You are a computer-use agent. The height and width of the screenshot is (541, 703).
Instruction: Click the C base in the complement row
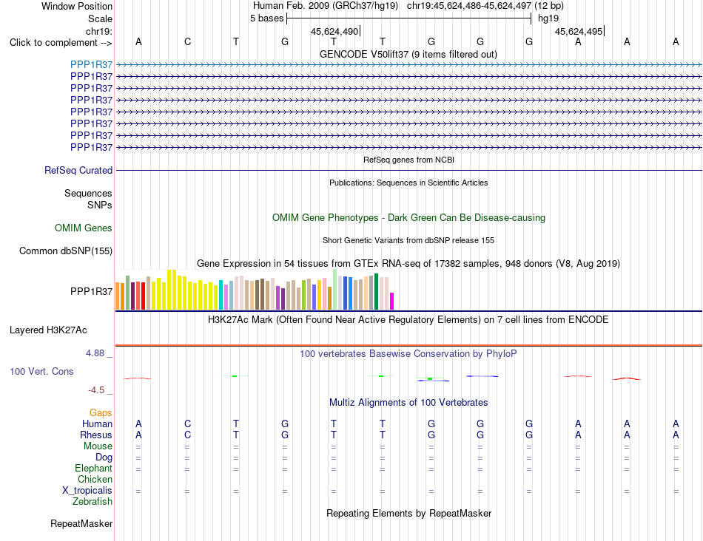187,41
